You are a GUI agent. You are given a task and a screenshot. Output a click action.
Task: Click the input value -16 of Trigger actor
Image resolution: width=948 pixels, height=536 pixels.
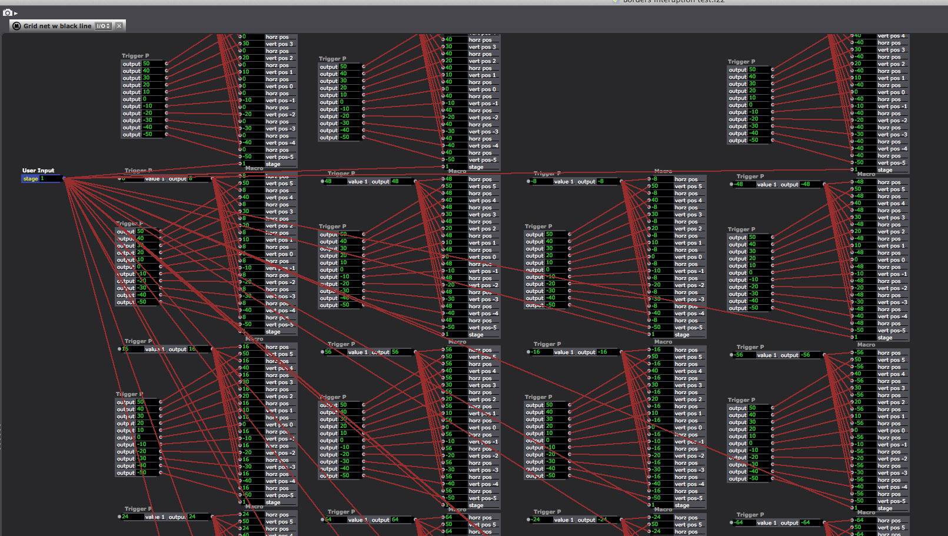pyautogui.click(x=541, y=352)
